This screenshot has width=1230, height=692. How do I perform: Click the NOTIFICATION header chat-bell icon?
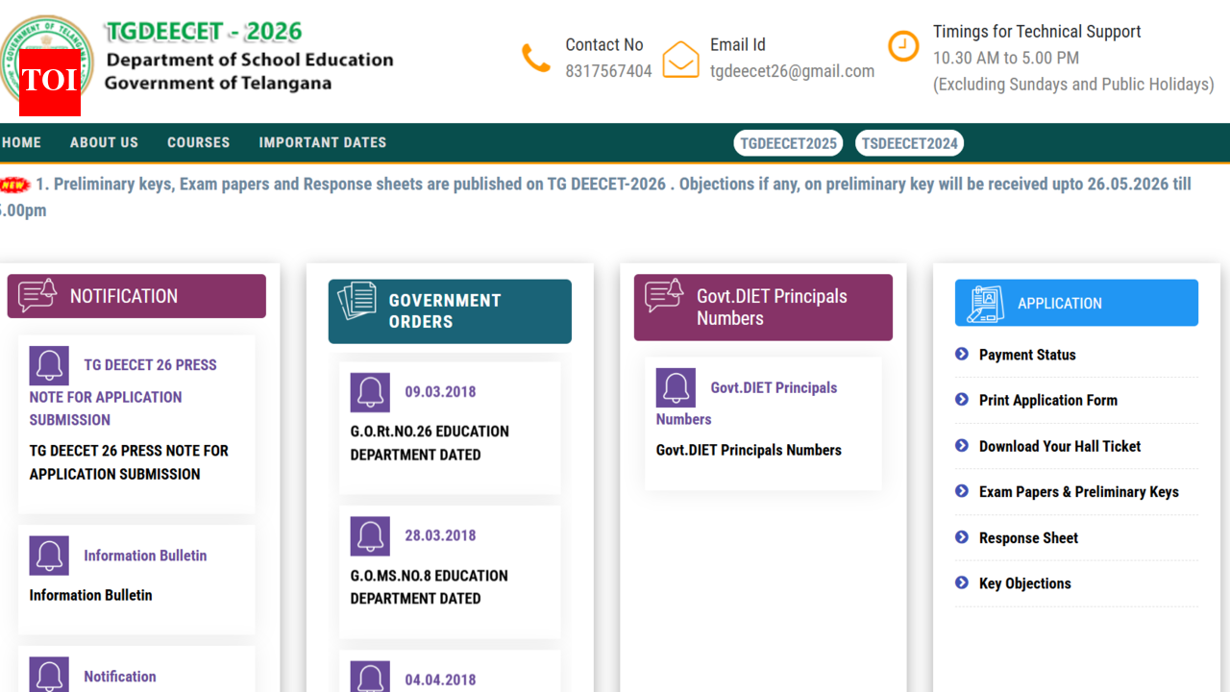click(x=37, y=296)
